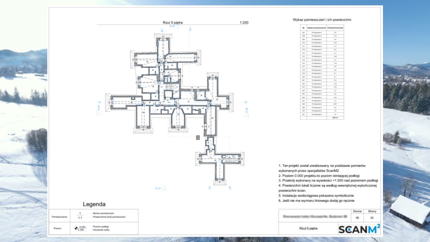Click the 'Nazwa pomieszczenia' table column header
Image resolution: width=430 pixels, height=242 pixels.
coord(317,27)
